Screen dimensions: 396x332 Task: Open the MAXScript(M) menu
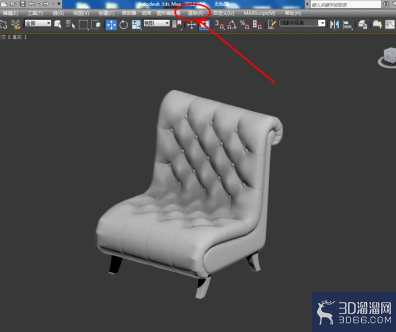(x=260, y=13)
